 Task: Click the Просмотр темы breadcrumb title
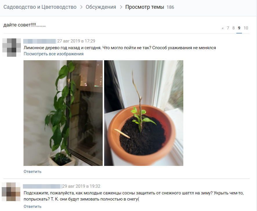[144, 7]
